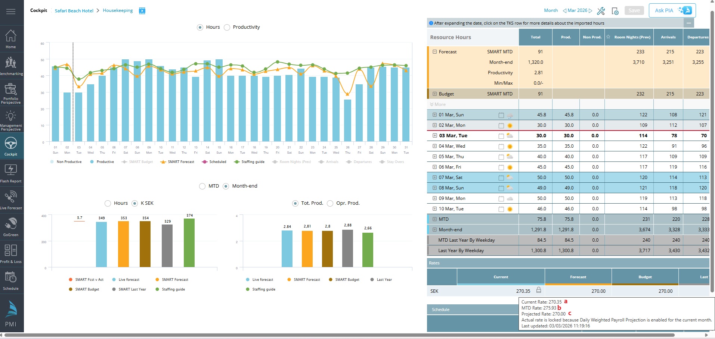
Task: Select the MTD radio option
Action: [x=202, y=186]
